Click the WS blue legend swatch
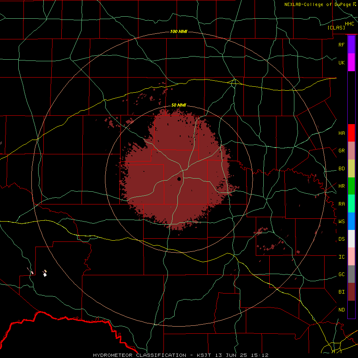This screenshot has height=358, width=358. pyautogui.click(x=351, y=221)
